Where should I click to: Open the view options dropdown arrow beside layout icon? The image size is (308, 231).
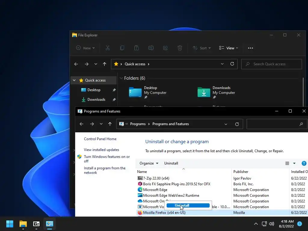[294, 163]
